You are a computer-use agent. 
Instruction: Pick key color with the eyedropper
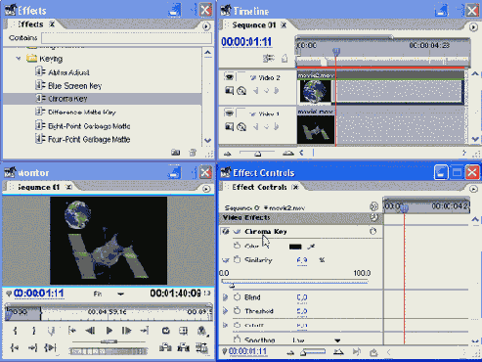tap(311, 247)
